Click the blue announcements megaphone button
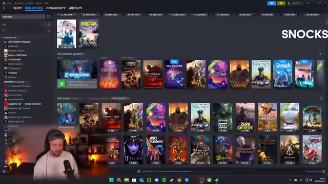Viewport: 328px width, 184px height. tap(271, 3)
